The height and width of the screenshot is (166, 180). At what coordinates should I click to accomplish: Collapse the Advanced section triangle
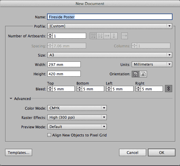click(x=11, y=99)
